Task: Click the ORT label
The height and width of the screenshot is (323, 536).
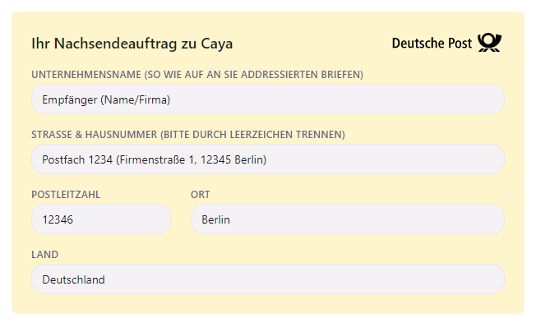Action: 201,195
